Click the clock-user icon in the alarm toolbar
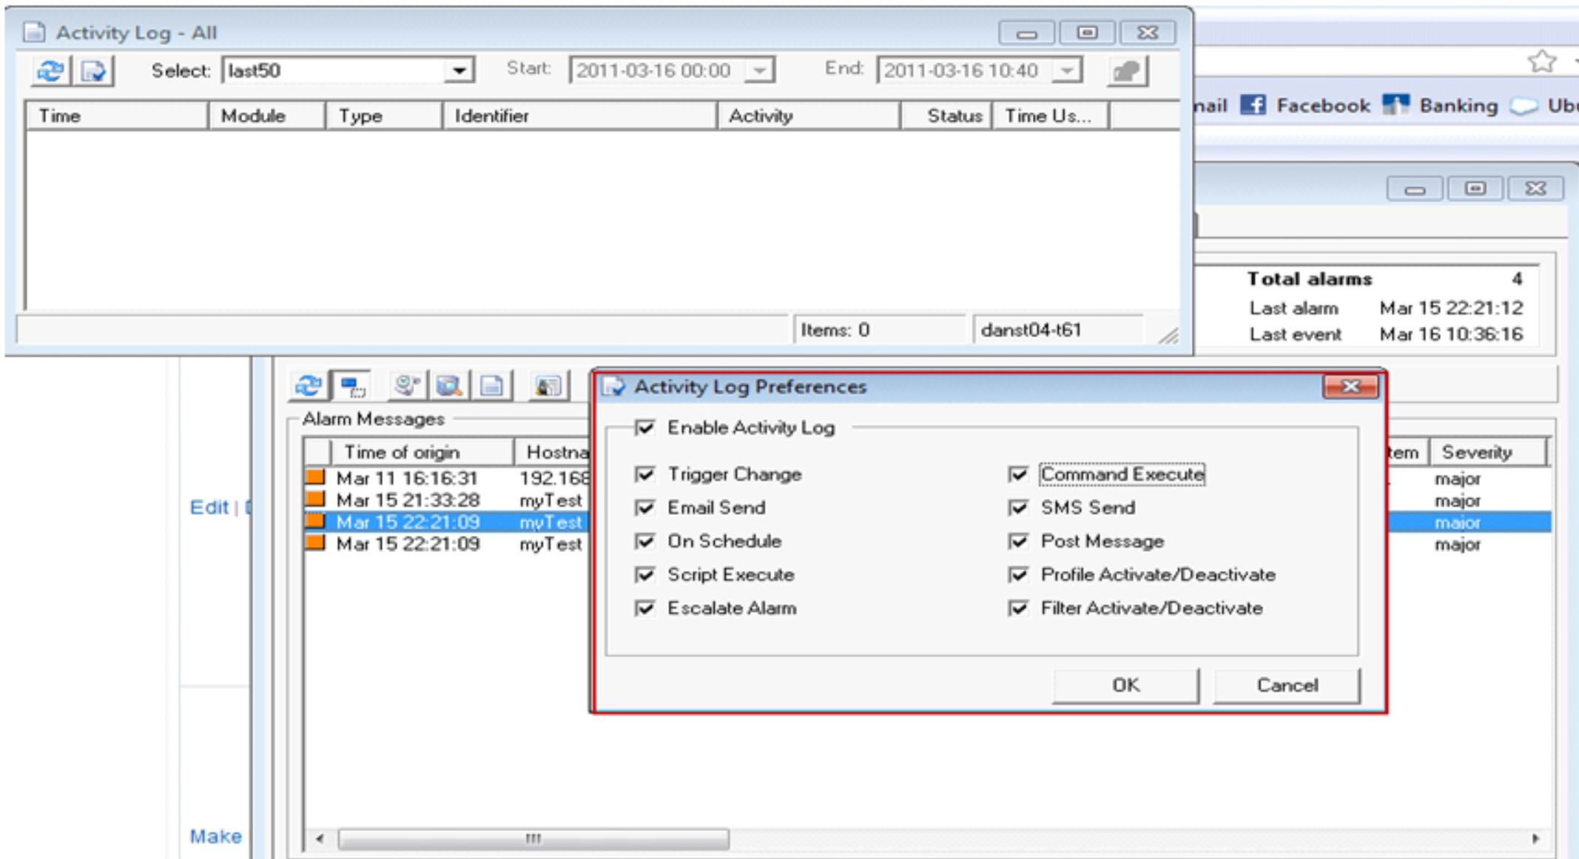This screenshot has height=859, width=1579. [x=406, y=385]
